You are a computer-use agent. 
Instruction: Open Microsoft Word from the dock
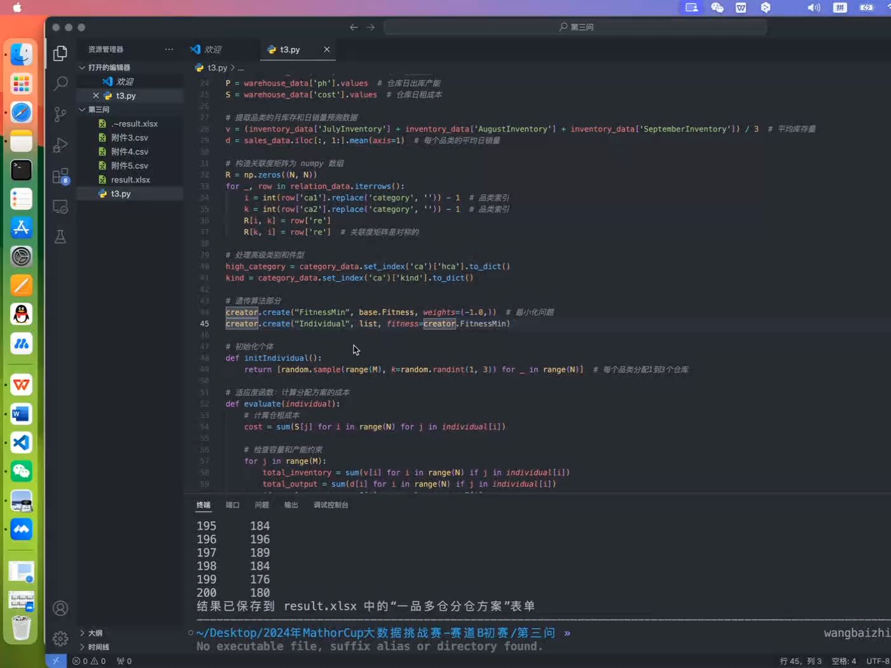[x=21, y=414]
